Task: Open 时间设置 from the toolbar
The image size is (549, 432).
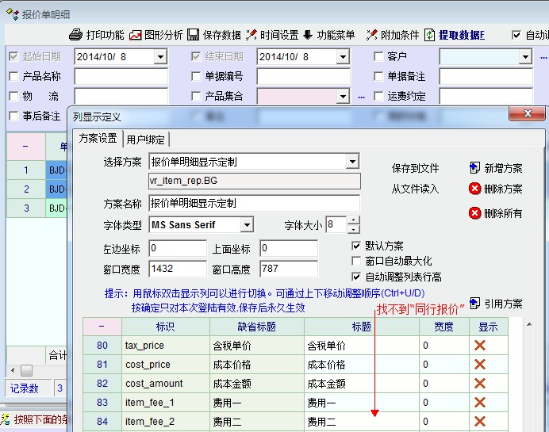Action: pos(251,35)
